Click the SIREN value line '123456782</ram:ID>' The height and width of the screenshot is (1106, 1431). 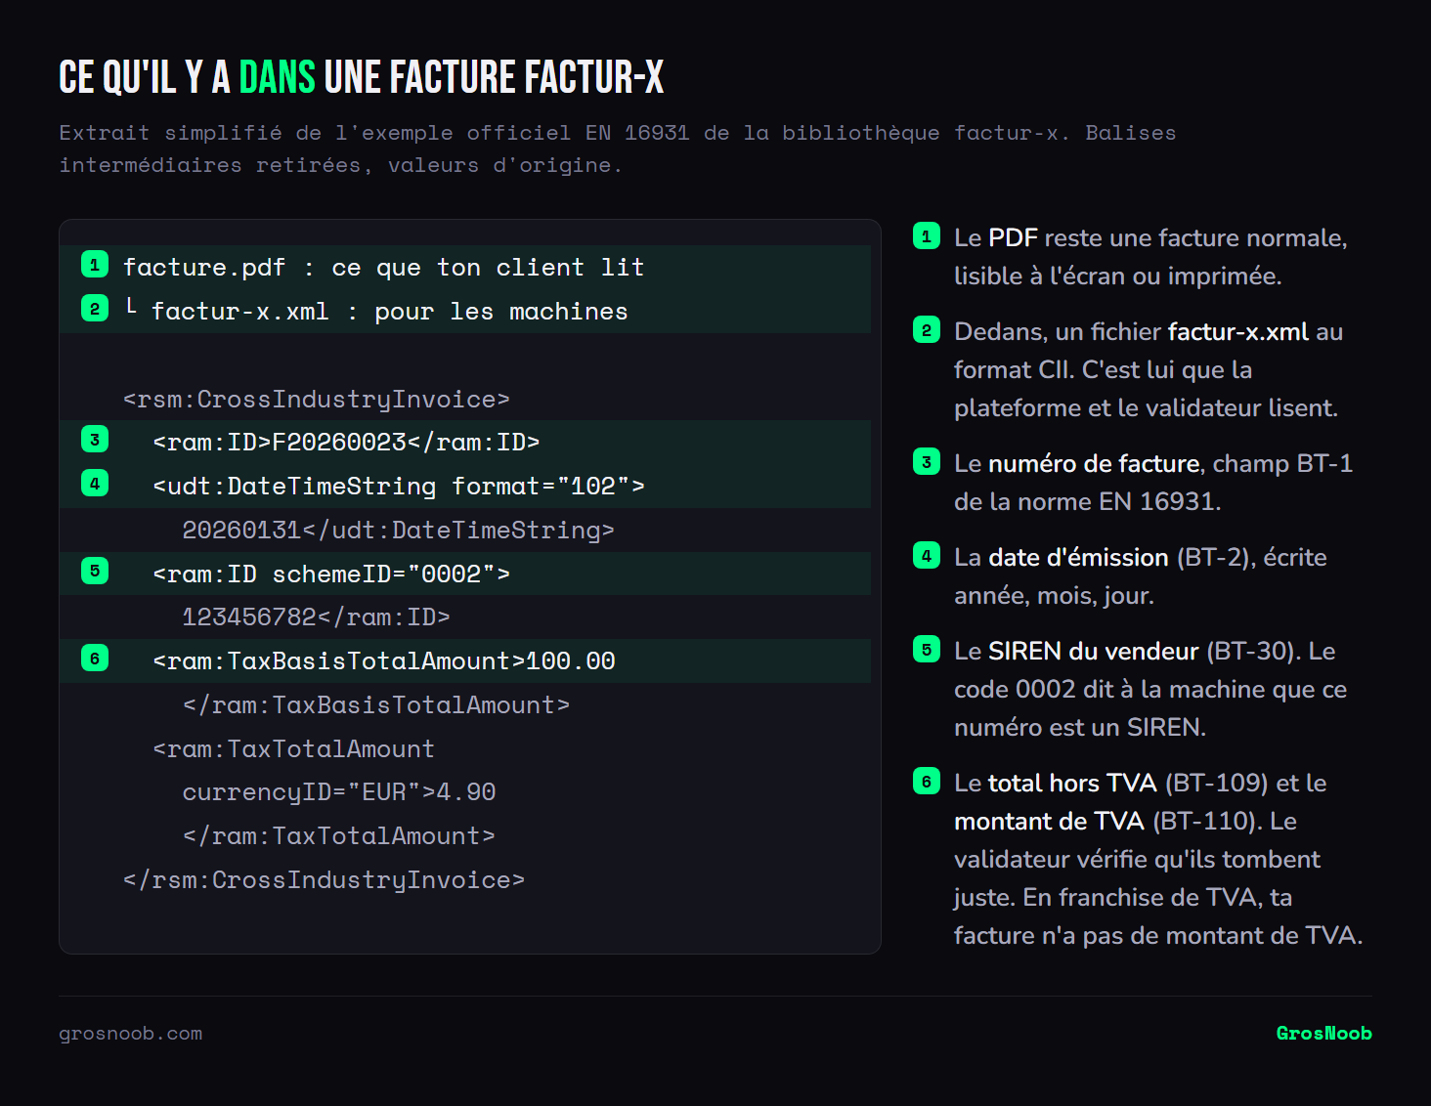317,617
